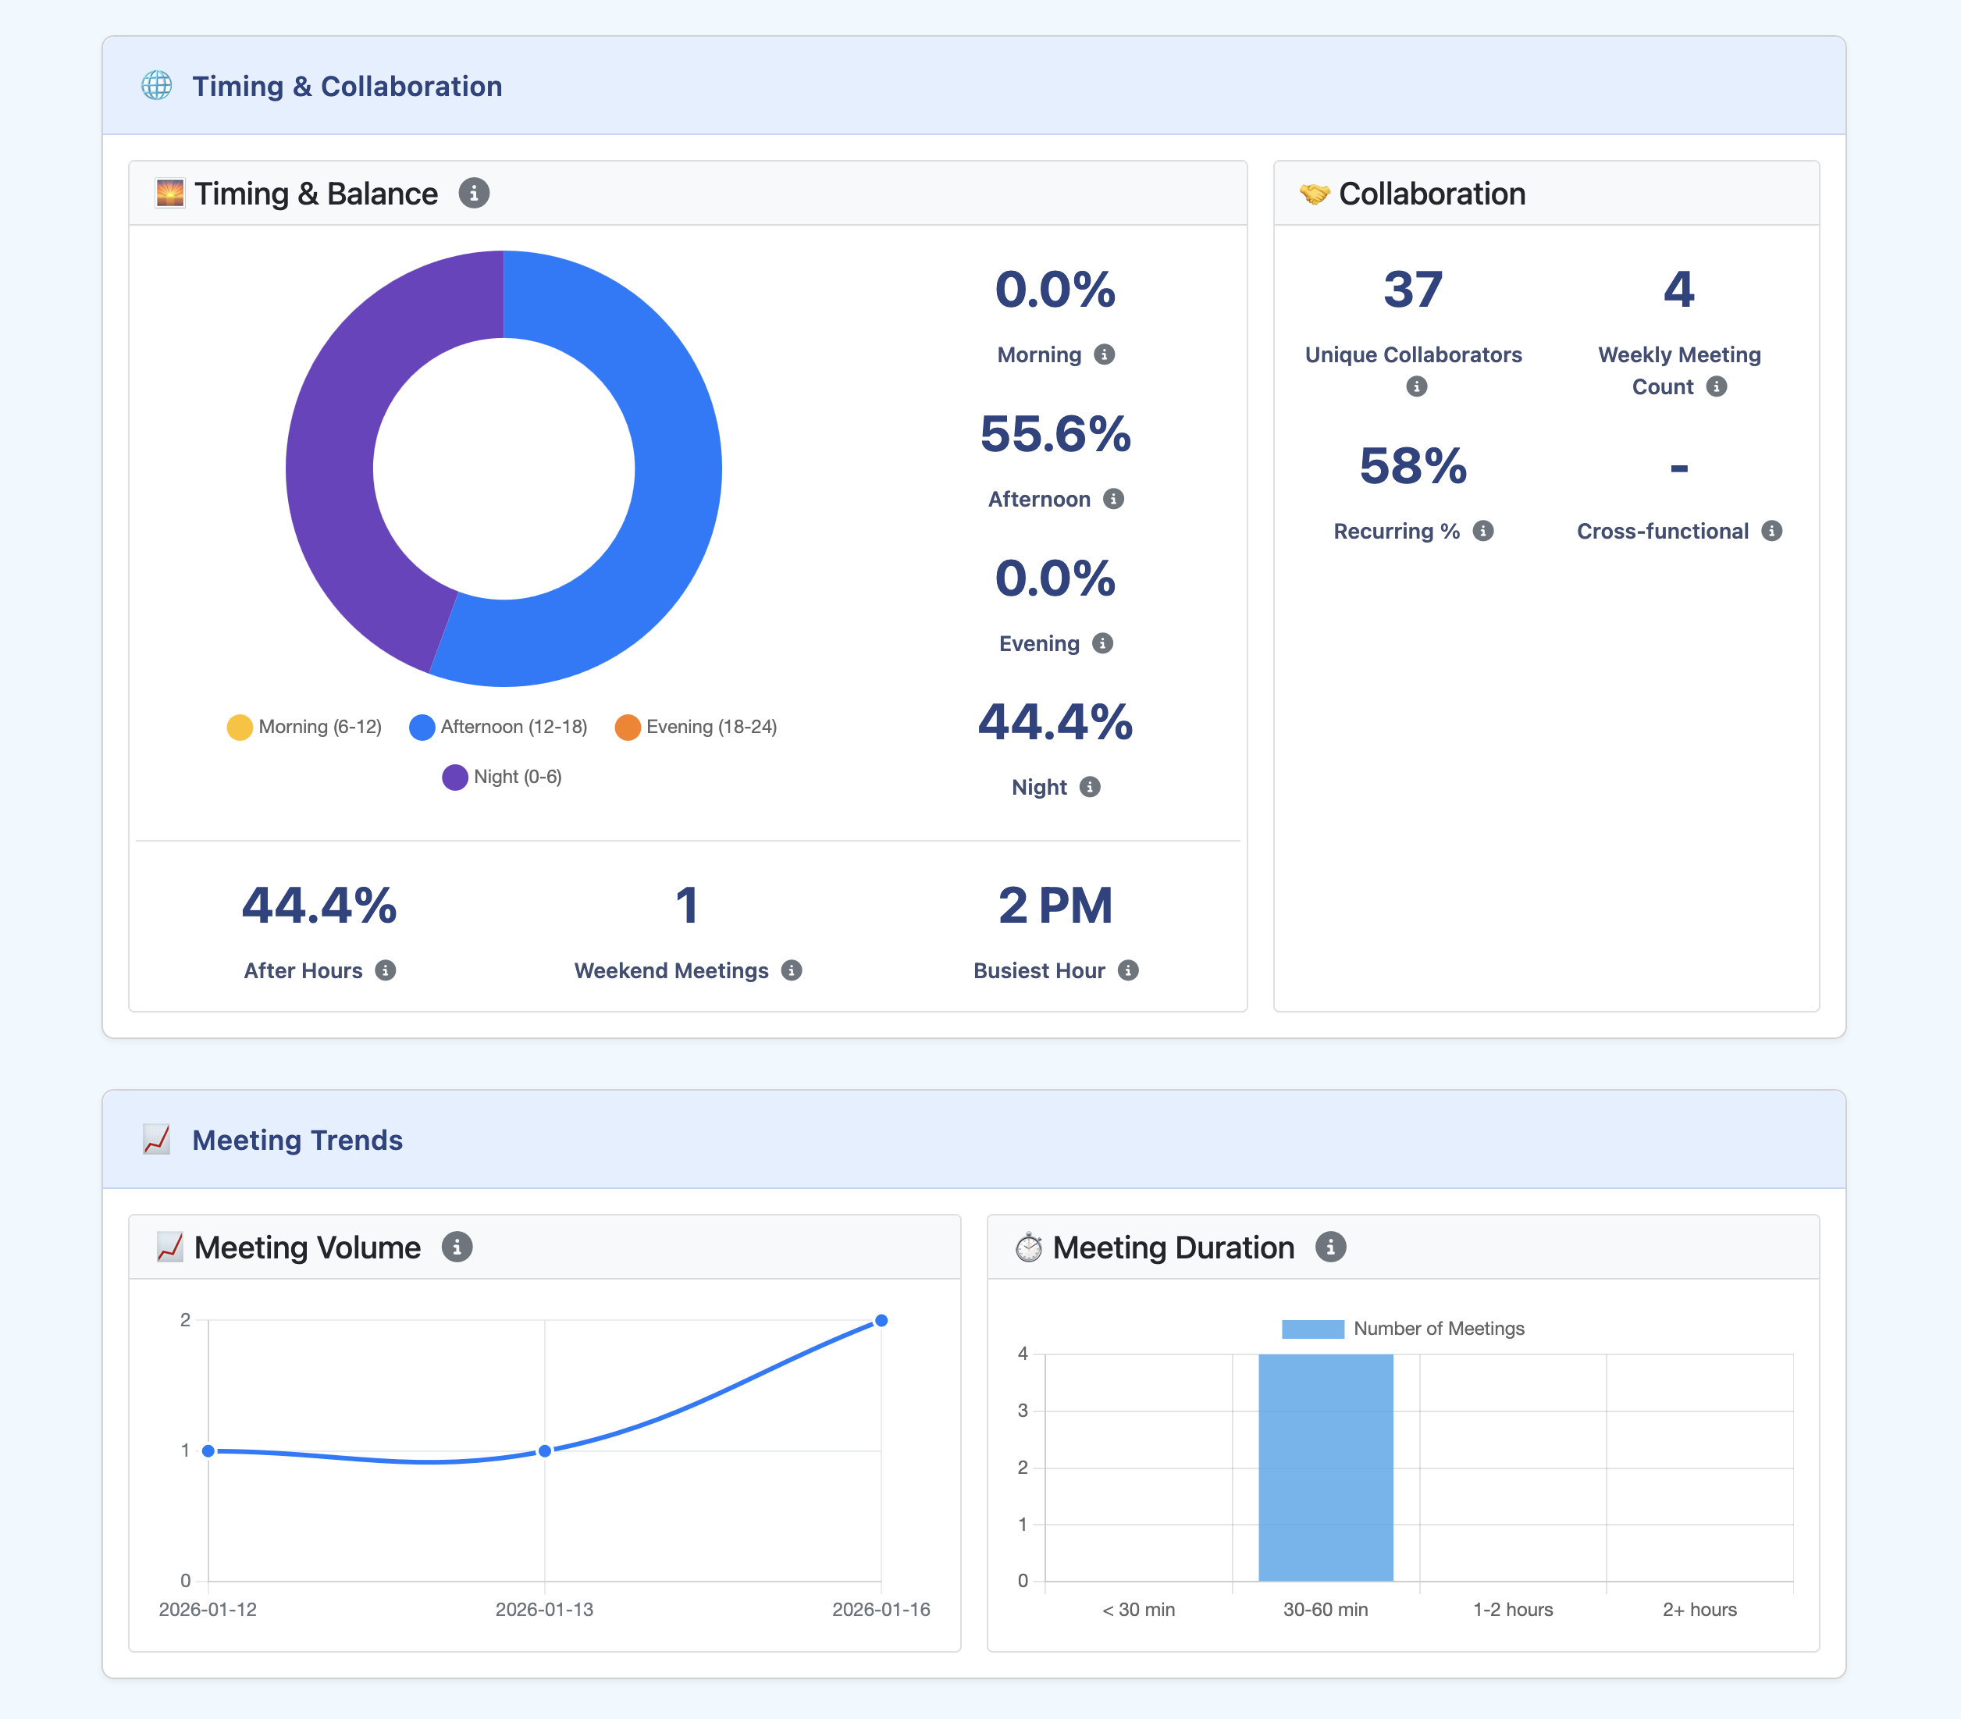Screen dimensions: 1961x1719
Task: Click the Evening (18-24) orange legend swatch
Action: point(628,727)
